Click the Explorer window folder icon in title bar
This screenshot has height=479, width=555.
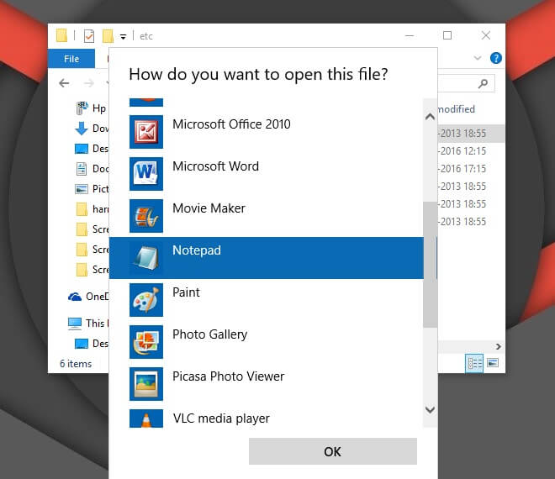point(61,36)
